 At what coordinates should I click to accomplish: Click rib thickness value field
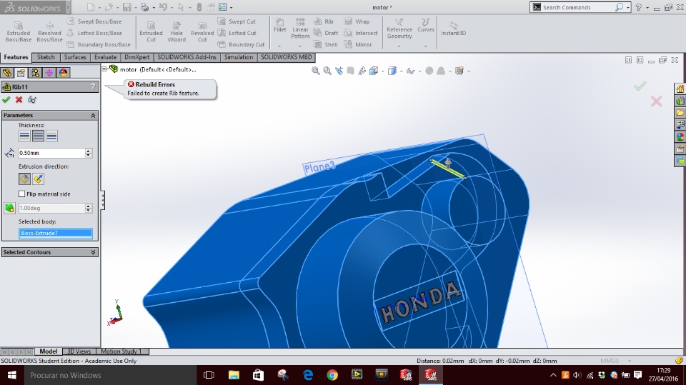point(51,153)
